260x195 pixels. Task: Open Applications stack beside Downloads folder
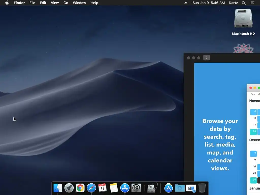click(x=169, y=188)
